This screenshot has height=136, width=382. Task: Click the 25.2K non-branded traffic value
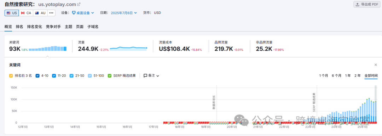click(264, 49)
